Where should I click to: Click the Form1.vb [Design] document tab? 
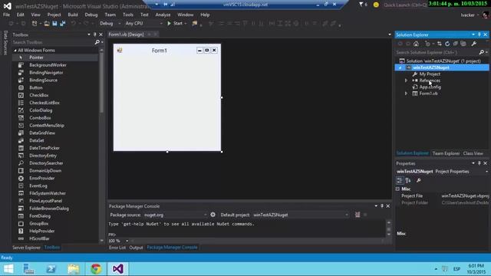point(126,34)
